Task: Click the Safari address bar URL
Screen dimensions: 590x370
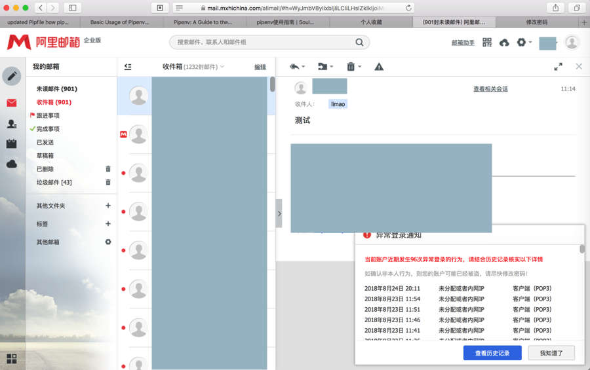Action: tap(296, 8)
